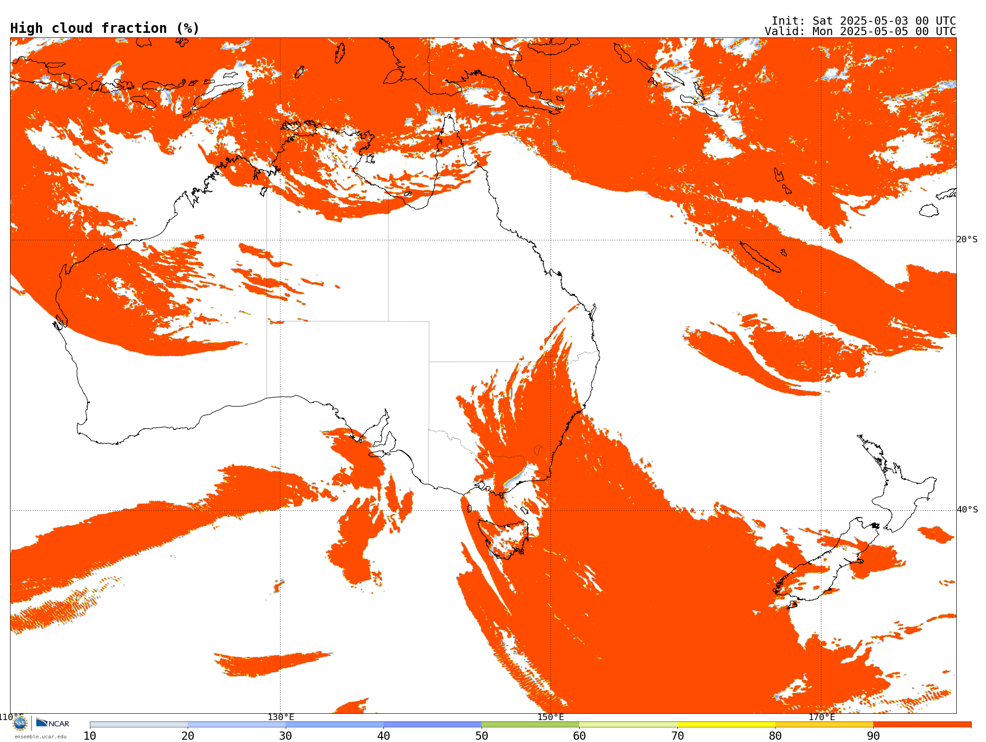Click the colorbar tick label 20
Viewport: 986px width, 742px height.
coord(188,736)
